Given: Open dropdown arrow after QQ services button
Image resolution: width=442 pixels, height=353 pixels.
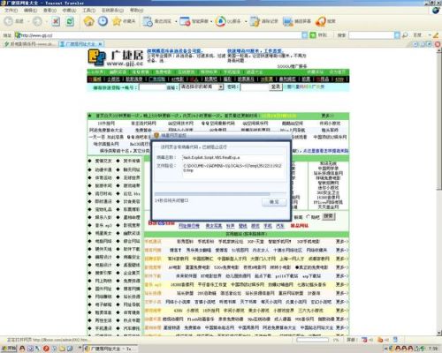Looking at the screenshot, I should [246, 21].
